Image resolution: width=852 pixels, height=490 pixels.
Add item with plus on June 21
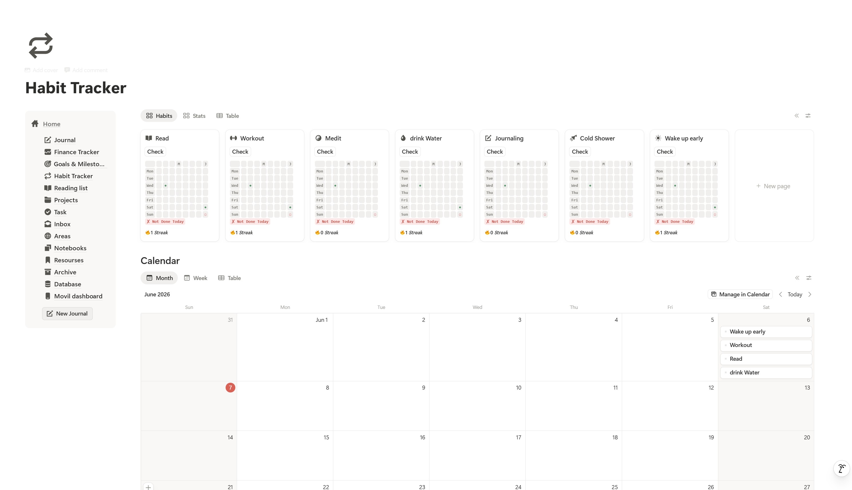click(x=148, y=487)
